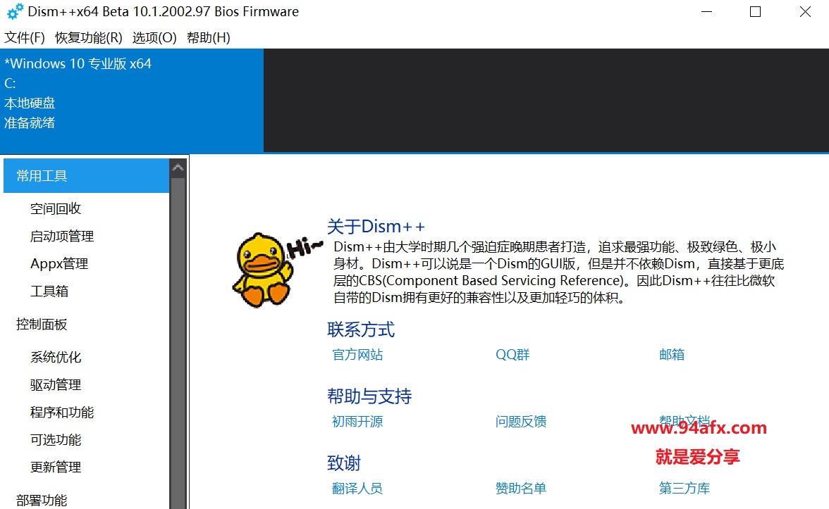Viewport: 829px width, 509px height.
Task: Open 系统优化 in the sidebar
Action: (56, 357)
